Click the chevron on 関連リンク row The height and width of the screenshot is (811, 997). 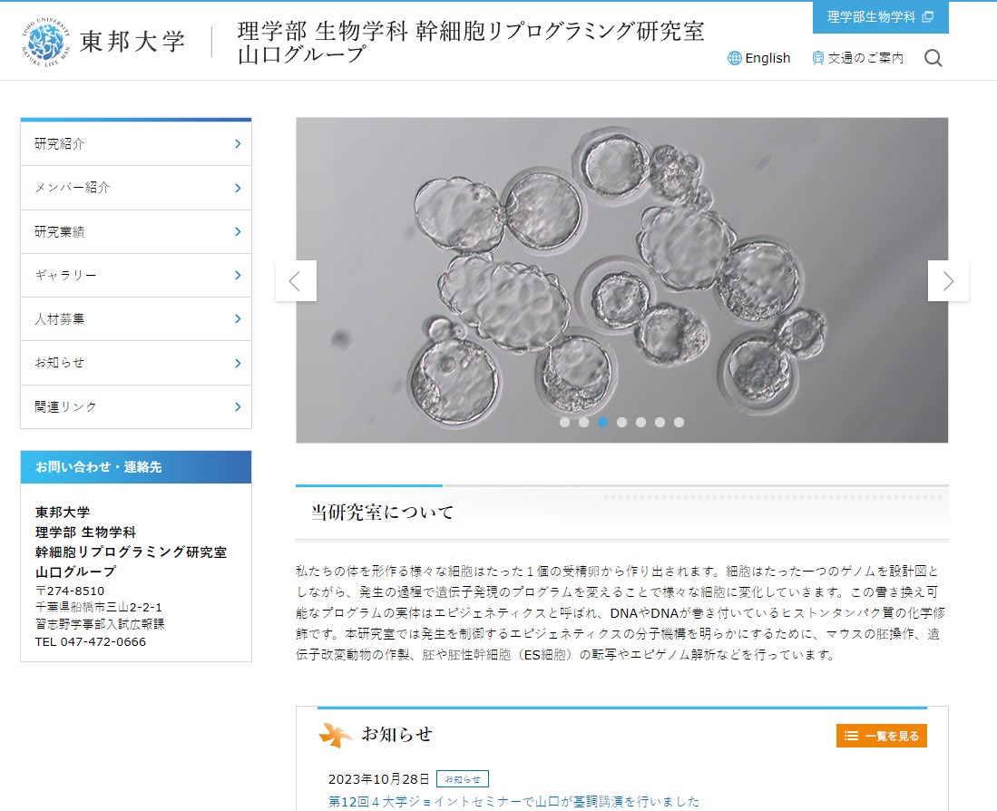click(238, 406)
